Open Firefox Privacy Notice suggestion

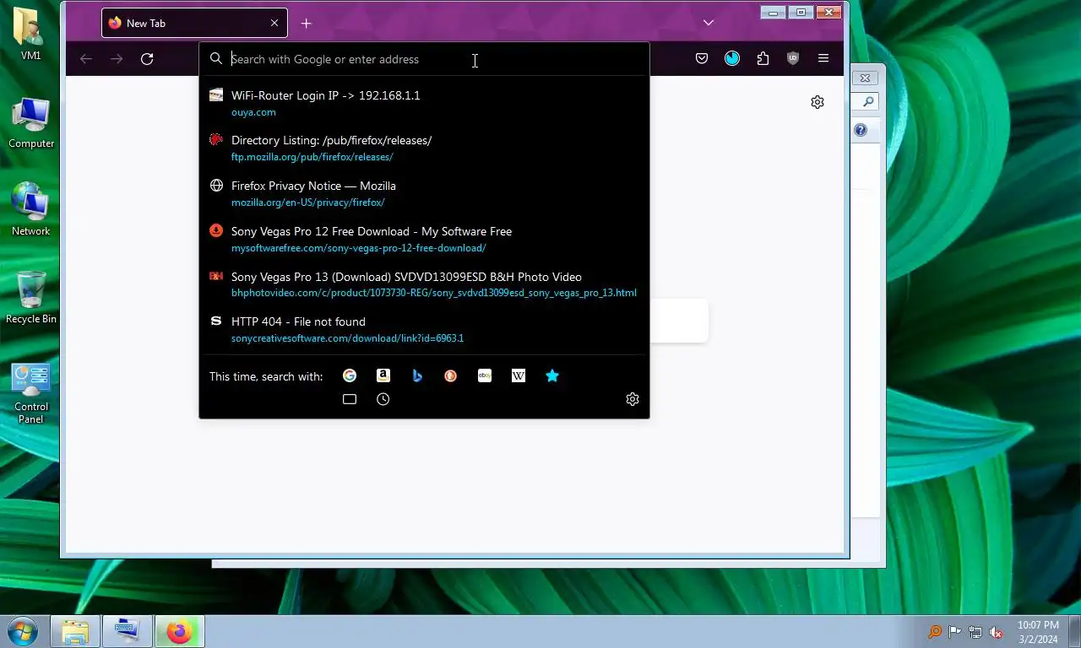click(x=424, y=194)
